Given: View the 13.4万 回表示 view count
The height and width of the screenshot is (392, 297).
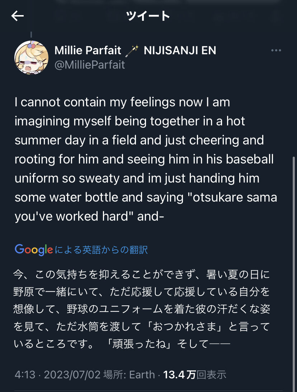Looking at the screenshot, I should (195, 375).
